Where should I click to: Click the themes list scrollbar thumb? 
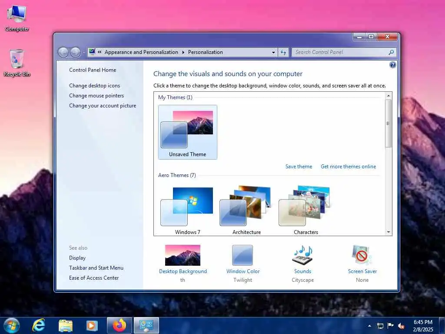click(x=389, y=123)
